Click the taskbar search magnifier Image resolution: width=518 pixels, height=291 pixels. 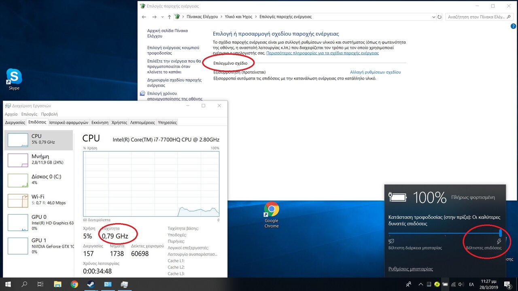[24, 284]
